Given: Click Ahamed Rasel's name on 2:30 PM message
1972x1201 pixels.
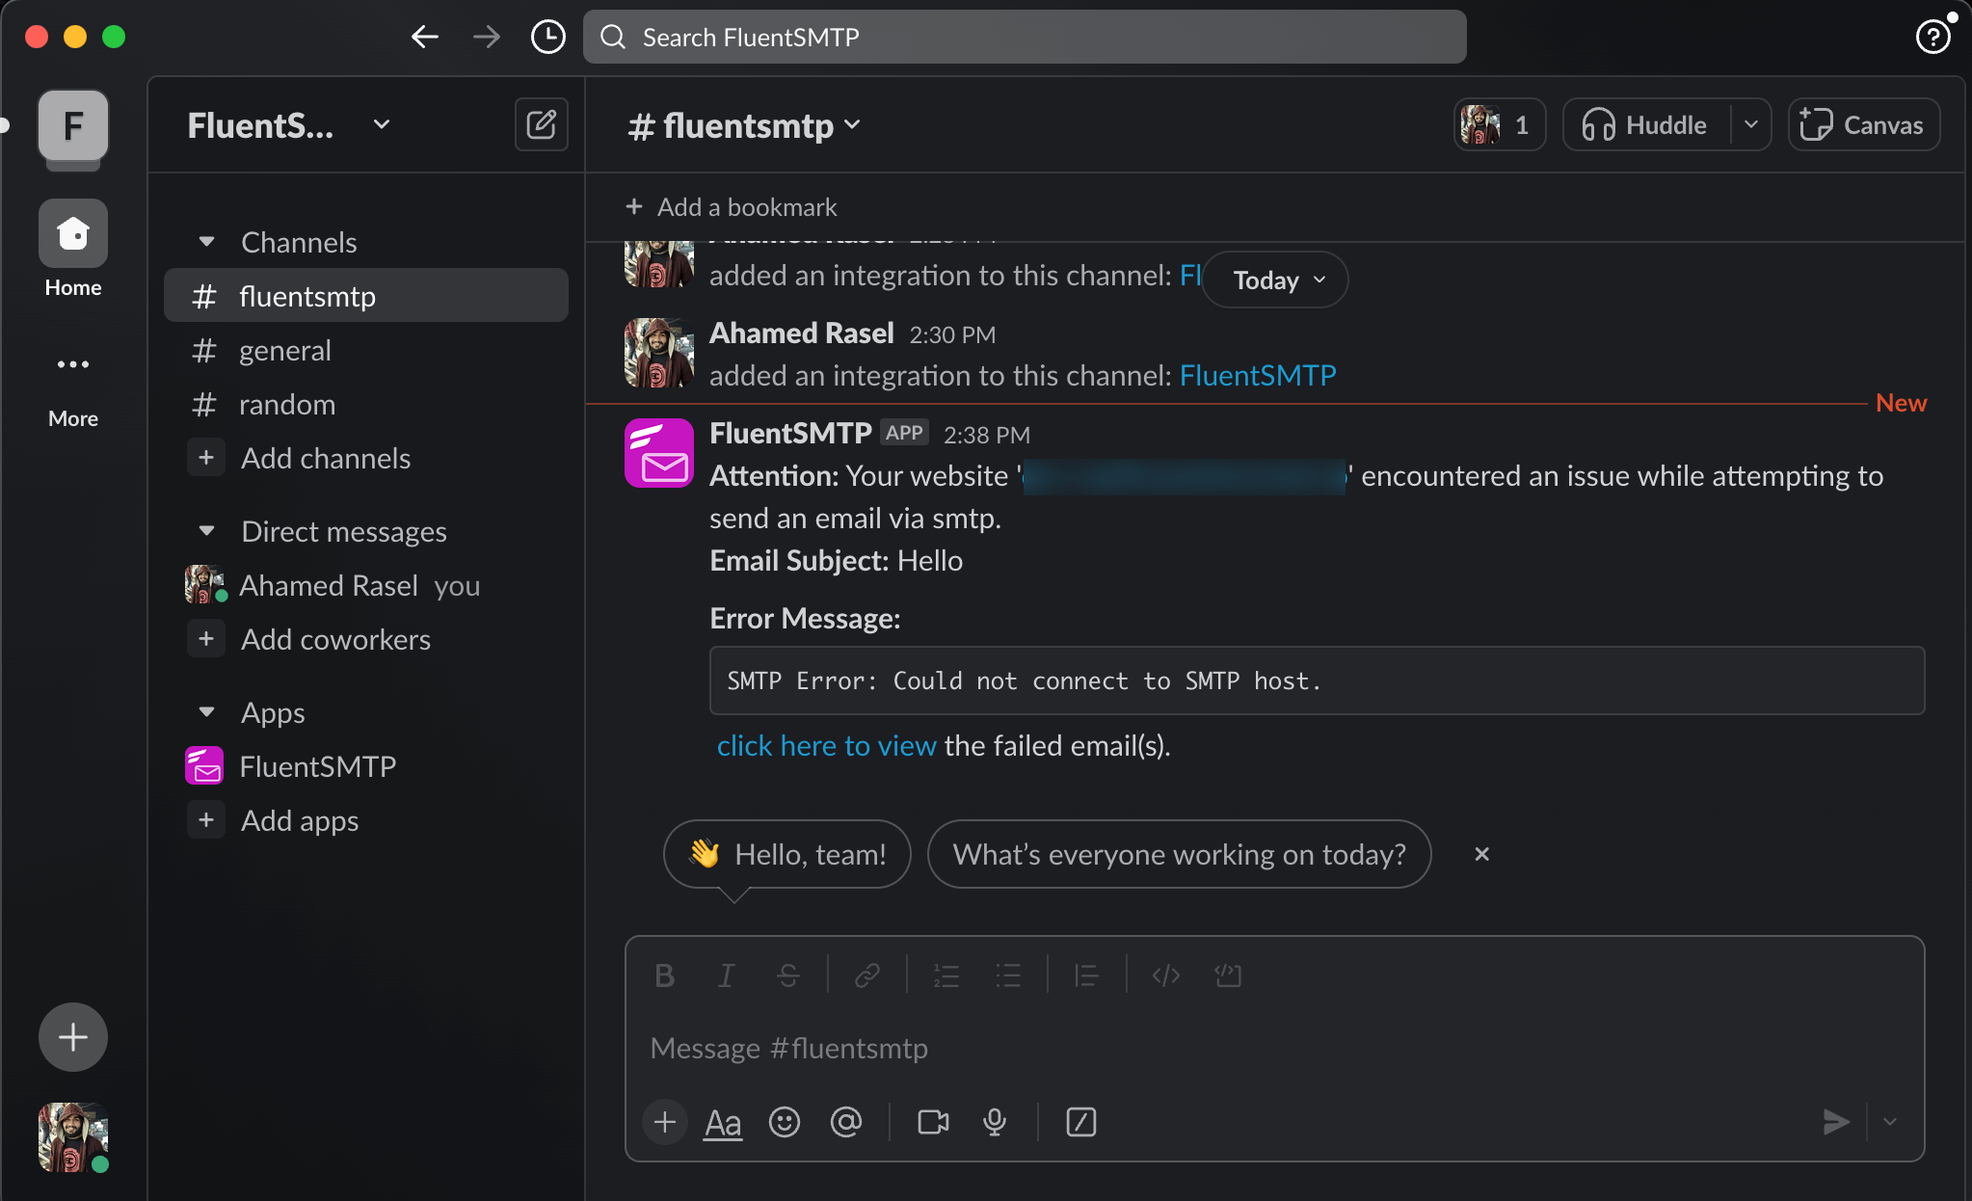Looking at the screenshot, I should pyautogui.click(x=802, y=333).
